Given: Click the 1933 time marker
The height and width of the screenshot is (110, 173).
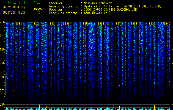Looking at the screenshot, I should pos(52,24).
